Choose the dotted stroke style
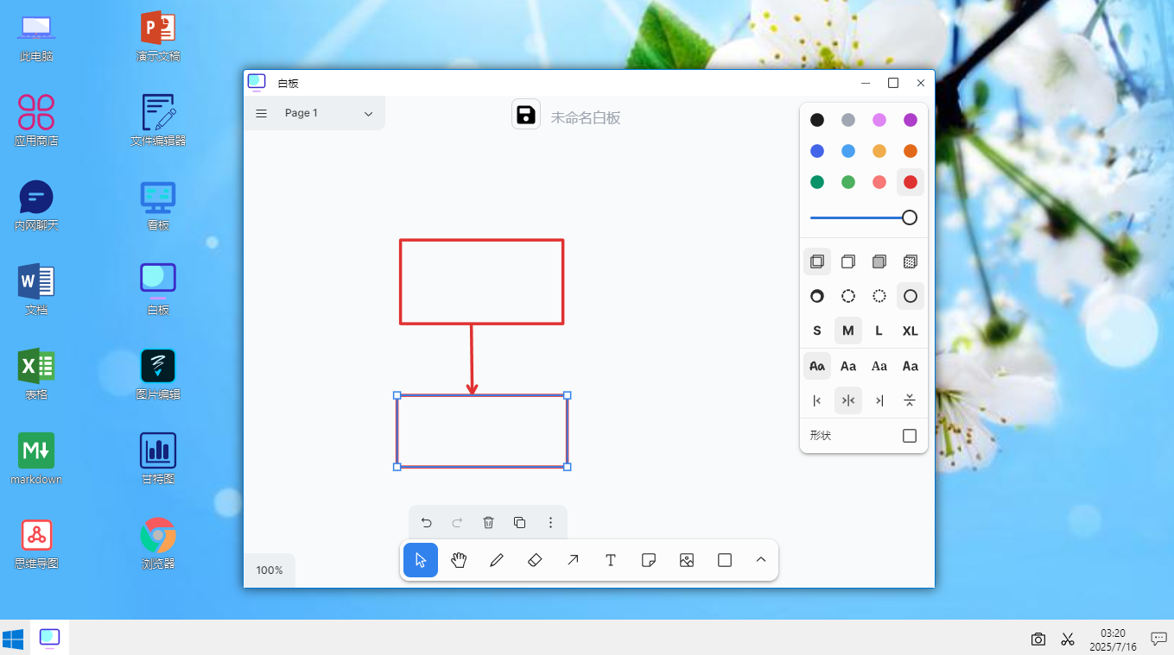The width and height of the screenshot is (1174, 655). [879, 296]
